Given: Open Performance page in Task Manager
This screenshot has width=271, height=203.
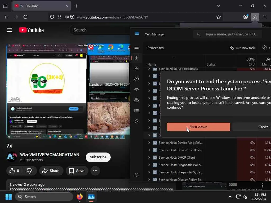Looking at the screenshot, I should click(137, 68).
